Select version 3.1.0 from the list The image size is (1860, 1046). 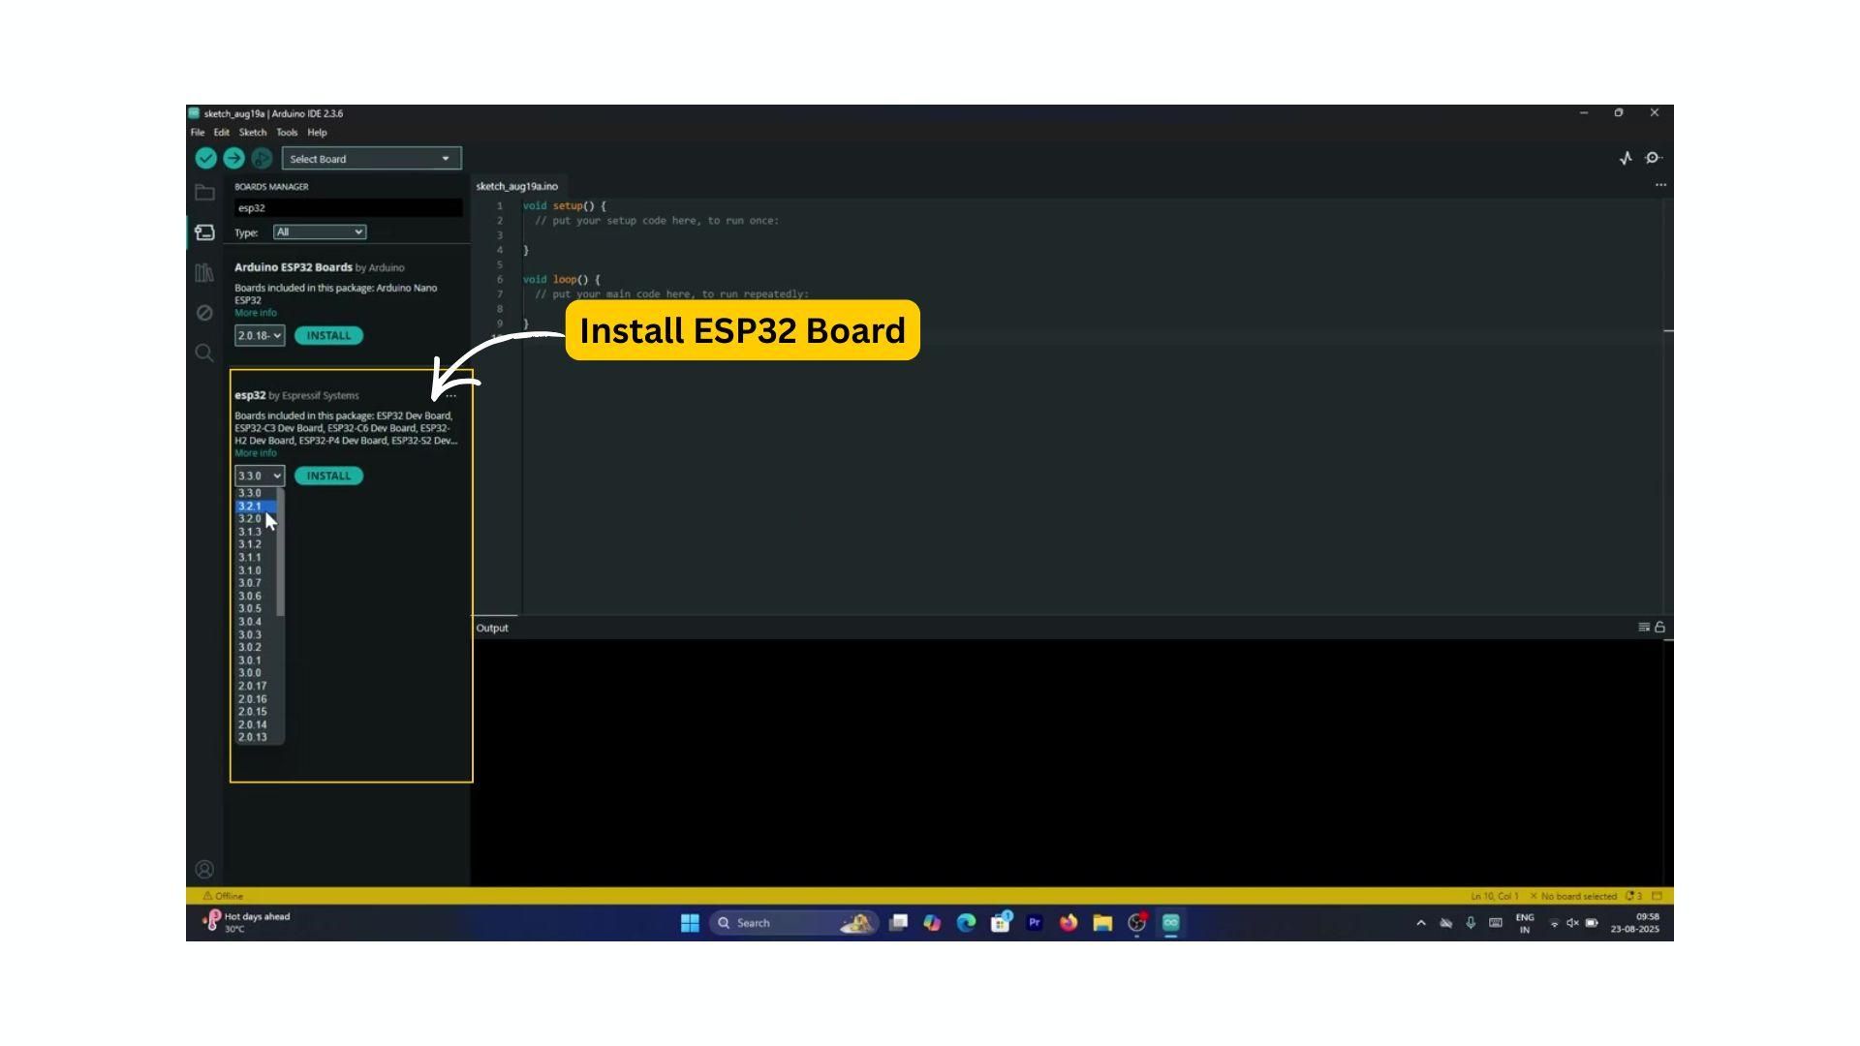tap(257, 570)
